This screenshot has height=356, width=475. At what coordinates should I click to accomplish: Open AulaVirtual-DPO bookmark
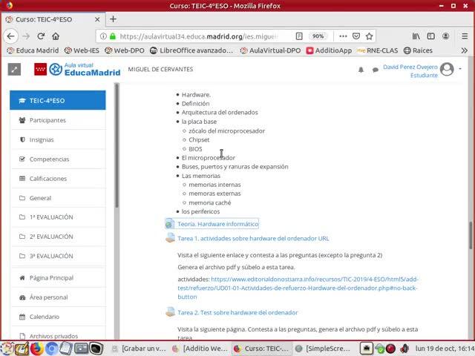270,50
